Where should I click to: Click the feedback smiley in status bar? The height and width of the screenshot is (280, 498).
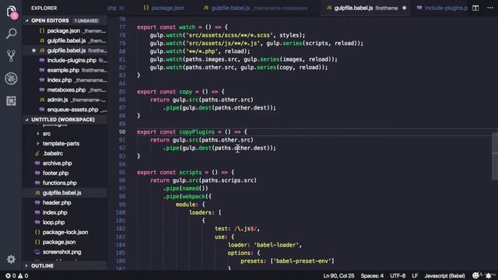click(475, 275)
